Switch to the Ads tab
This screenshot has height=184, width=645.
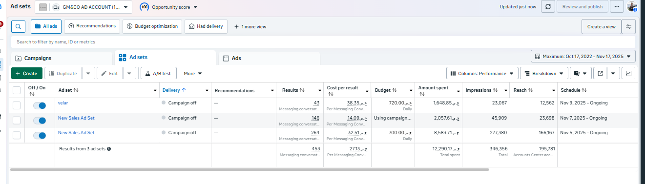click(x=269, y=58)
